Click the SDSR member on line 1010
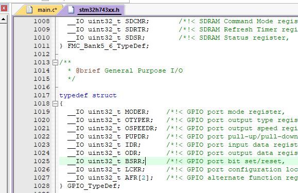This screenshot has height=193, width=298. pos(133,38)
